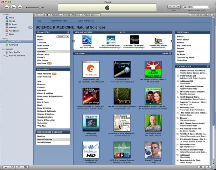
Task: Select Social Sciences subcategory
Action: (44, 142)
